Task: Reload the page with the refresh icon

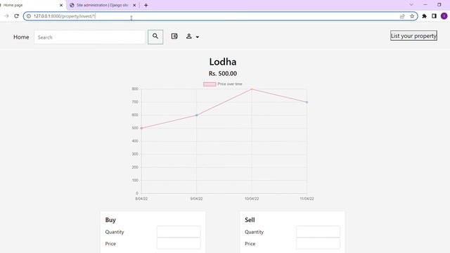Action: 16,16
